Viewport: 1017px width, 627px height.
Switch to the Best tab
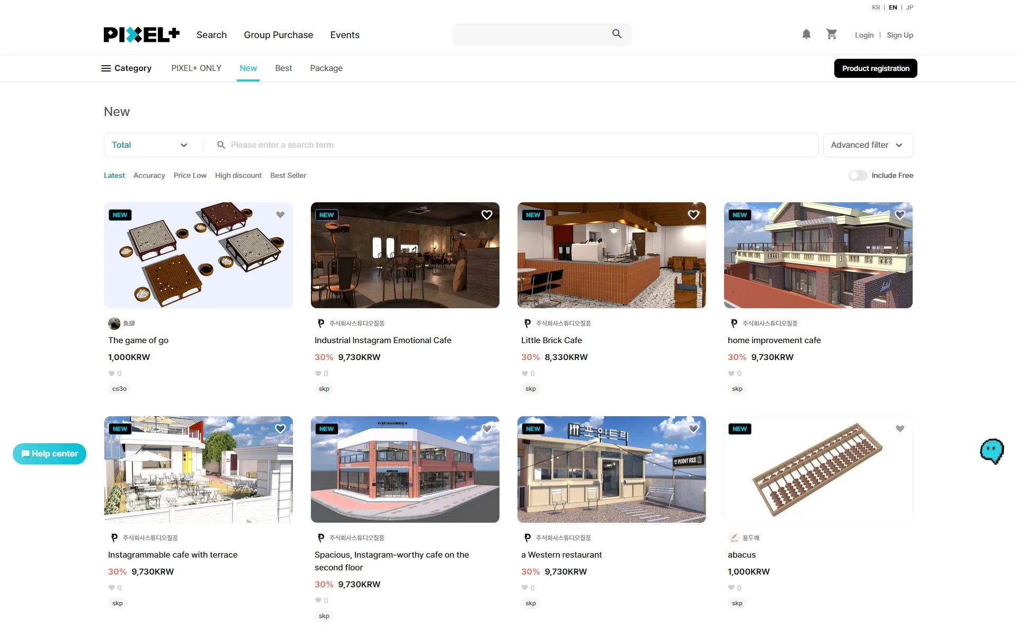(283, 68)
